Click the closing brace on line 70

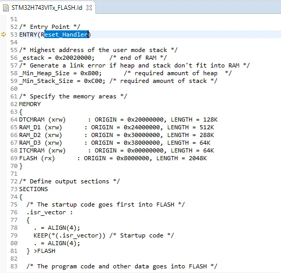point(21,166)
